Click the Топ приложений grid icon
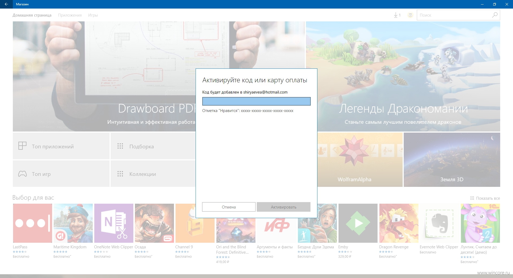This screenshot has width=513, height=278. point(22,146)
